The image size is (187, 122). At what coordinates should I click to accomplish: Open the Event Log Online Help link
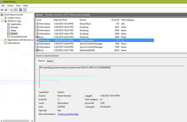[68, 114]
